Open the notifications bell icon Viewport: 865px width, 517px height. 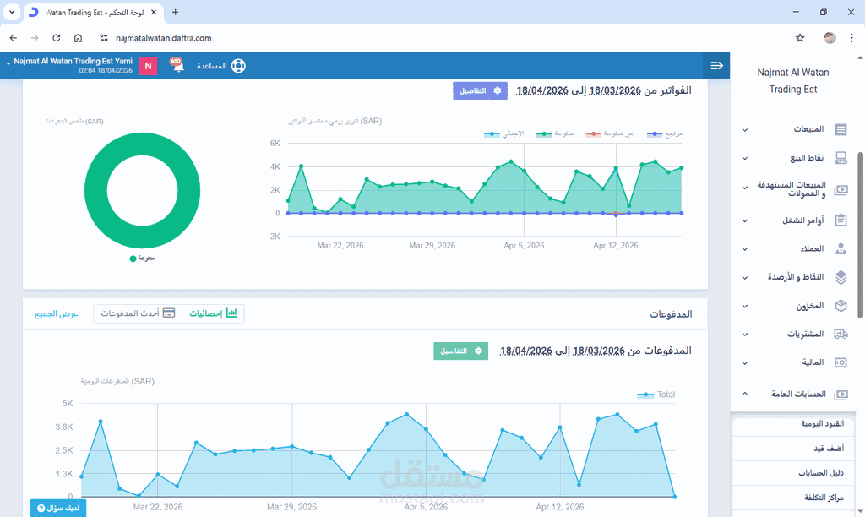tap(177, 65)
